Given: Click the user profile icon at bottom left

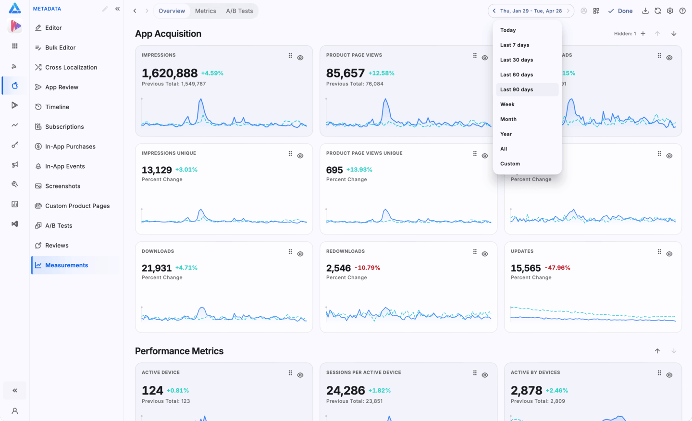Looking at the screenshot, I should [15, 411].
